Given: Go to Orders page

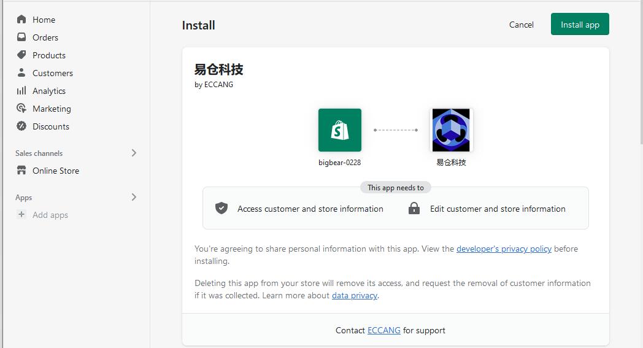Looking at the screenshot, I should (x=45, y=37).
